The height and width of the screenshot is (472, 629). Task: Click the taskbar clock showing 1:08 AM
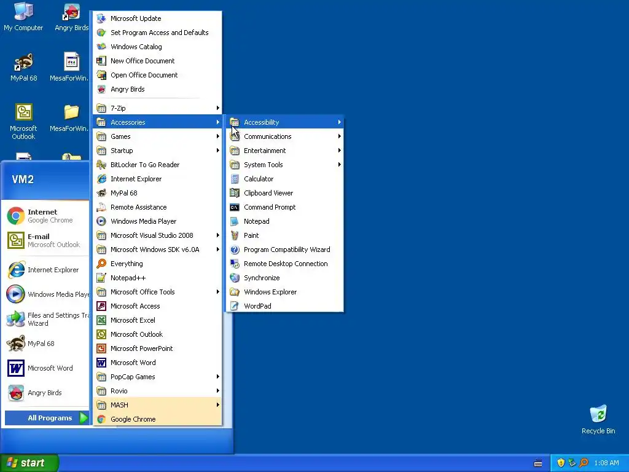[x=606, y=463]
